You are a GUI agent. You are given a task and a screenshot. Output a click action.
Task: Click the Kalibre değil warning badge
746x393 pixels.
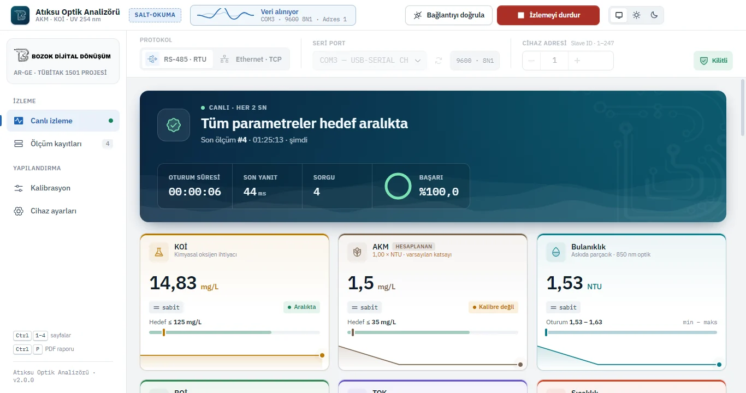pos(493,307)
